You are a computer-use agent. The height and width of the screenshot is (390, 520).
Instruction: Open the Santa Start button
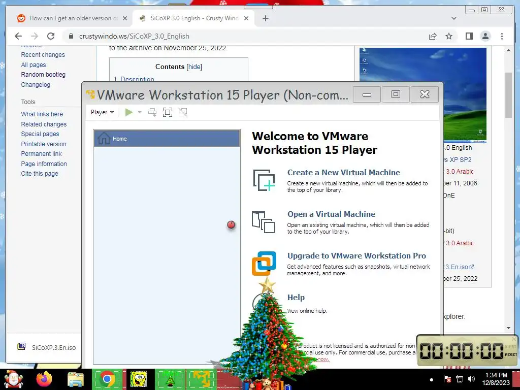(13, 379)
